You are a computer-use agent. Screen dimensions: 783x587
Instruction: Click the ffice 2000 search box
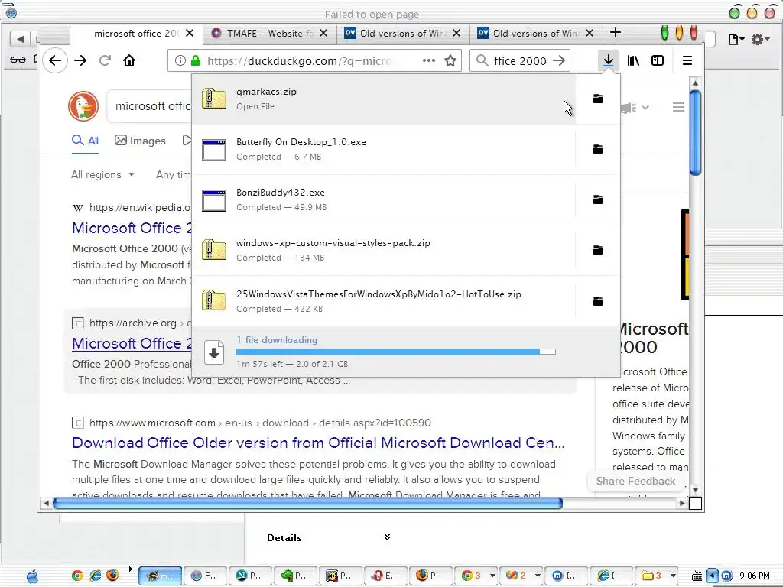pos(519,61)
